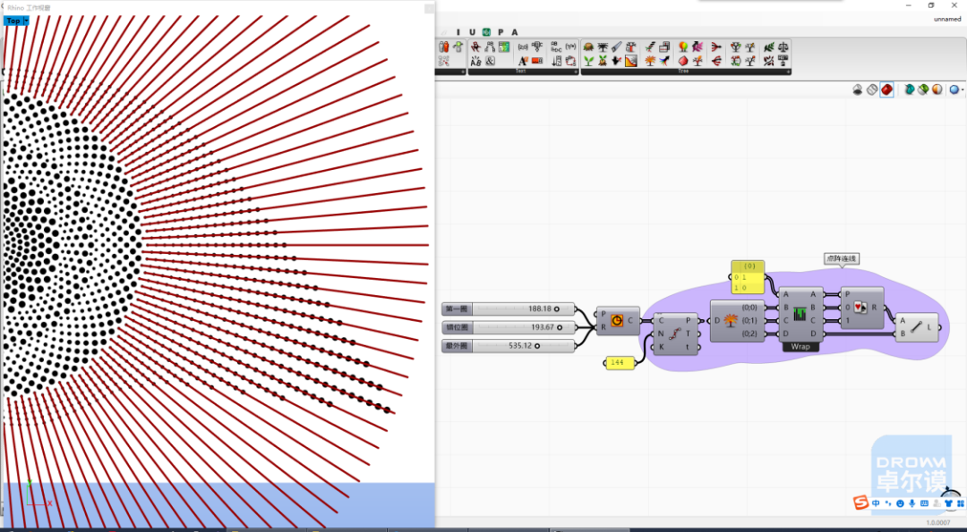Switch to the A ribbon tab

pyautogui.click(x=515, y=32)
